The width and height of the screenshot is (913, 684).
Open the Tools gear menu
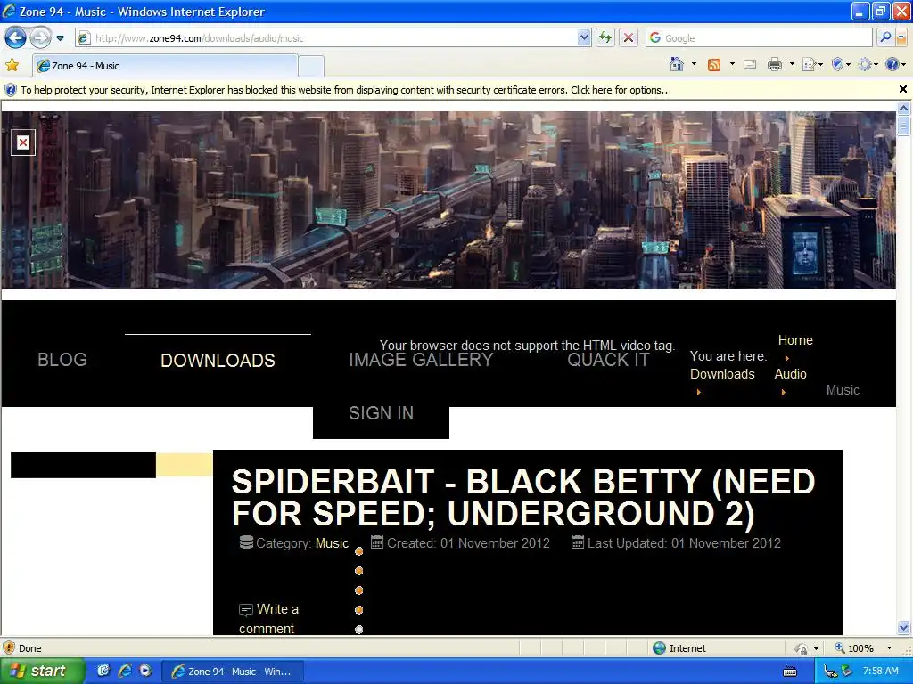(868, 64)
